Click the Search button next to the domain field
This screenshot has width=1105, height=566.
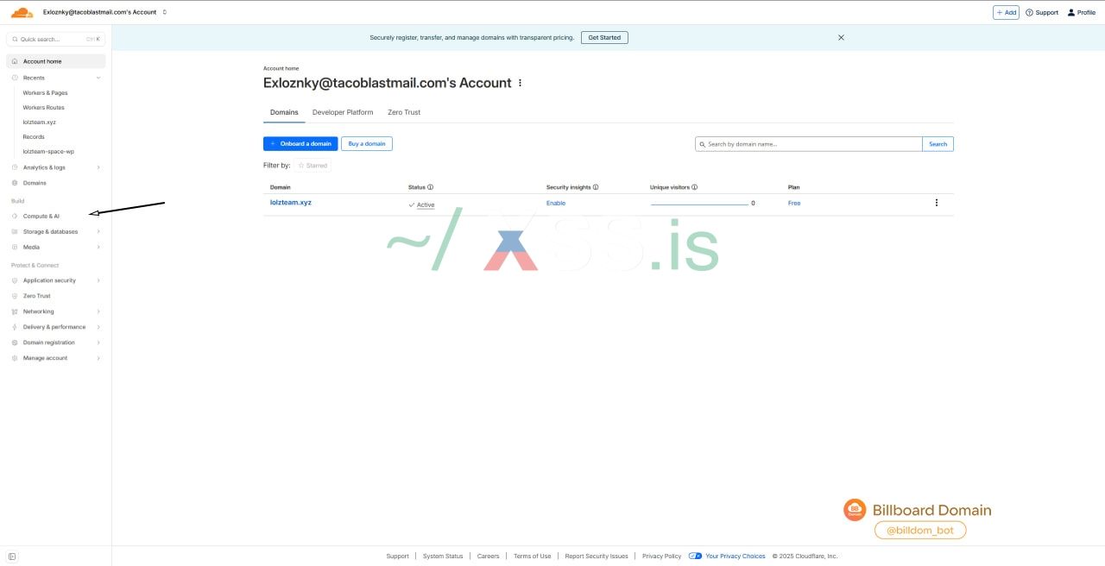pyautogui.click(x=938, y=144)
